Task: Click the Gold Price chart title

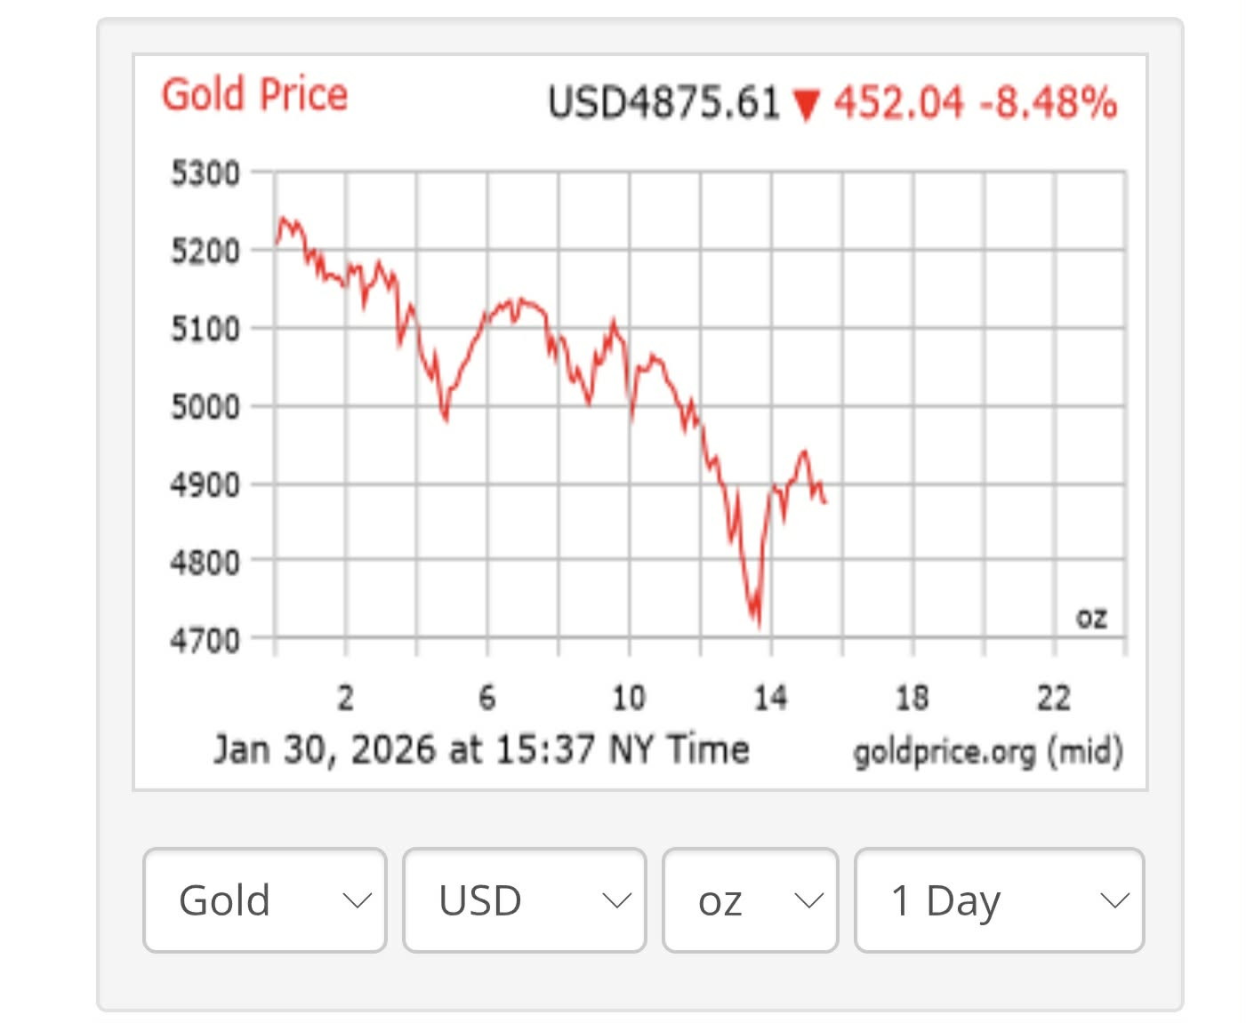Action: pyautogui.click(x=254, y=94)
